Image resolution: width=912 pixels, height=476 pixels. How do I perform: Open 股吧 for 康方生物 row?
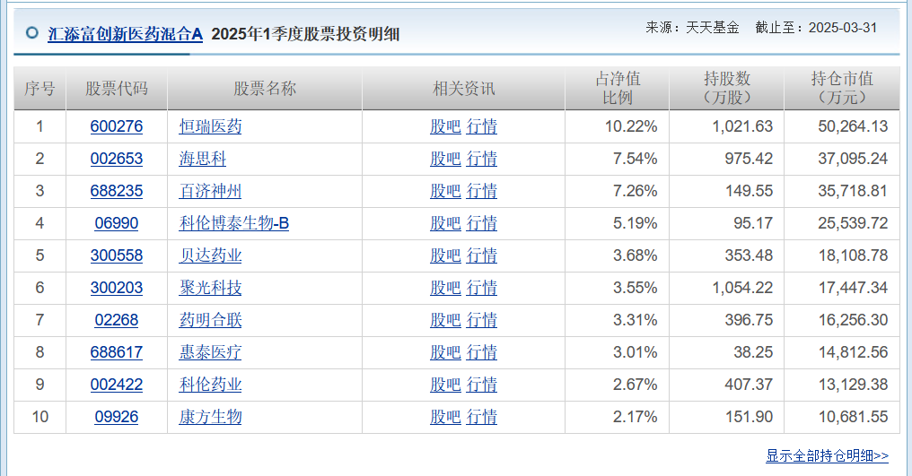point(445,417)
